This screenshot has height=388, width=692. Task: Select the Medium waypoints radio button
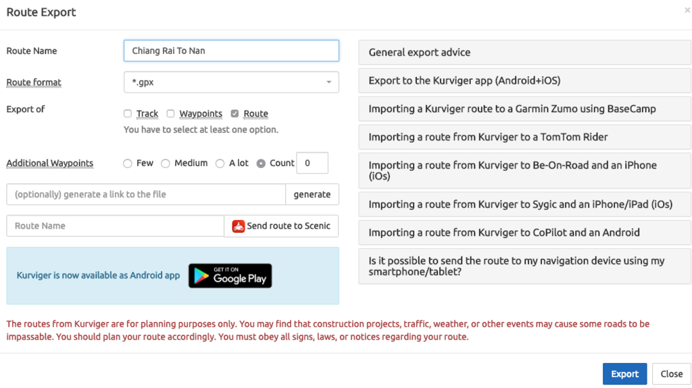[166, 163]
